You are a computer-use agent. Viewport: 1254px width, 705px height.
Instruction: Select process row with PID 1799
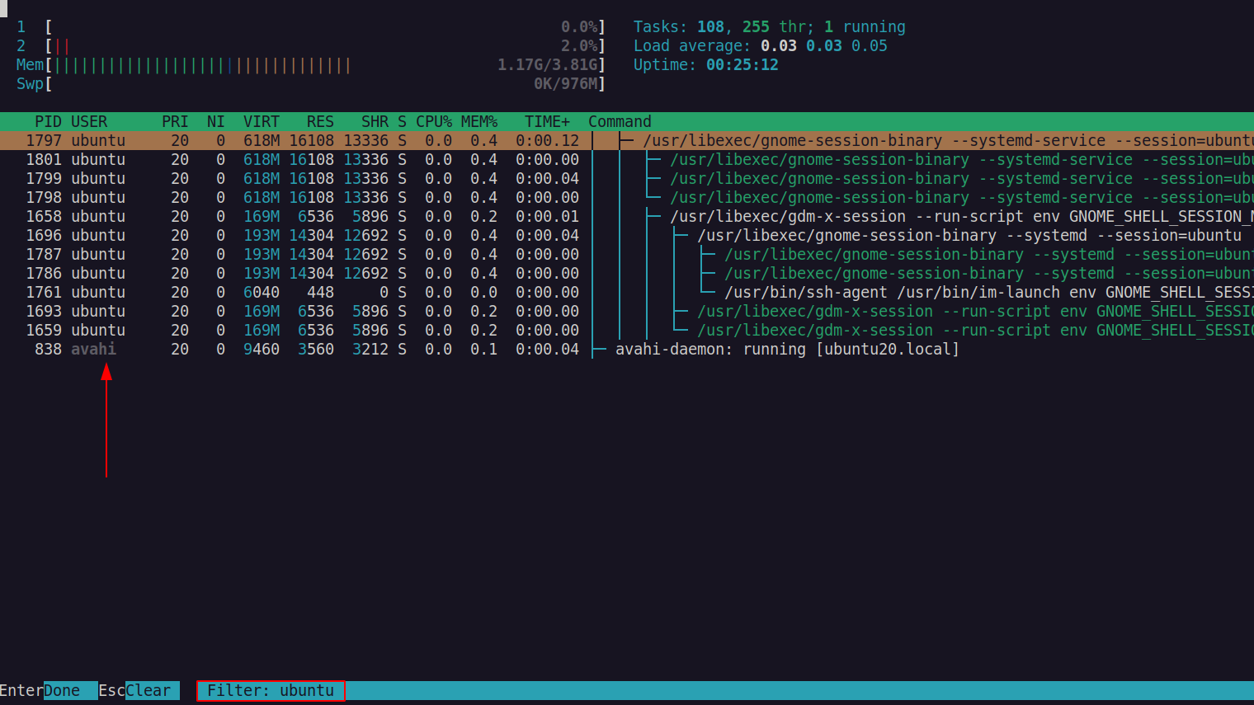point(627,179)
